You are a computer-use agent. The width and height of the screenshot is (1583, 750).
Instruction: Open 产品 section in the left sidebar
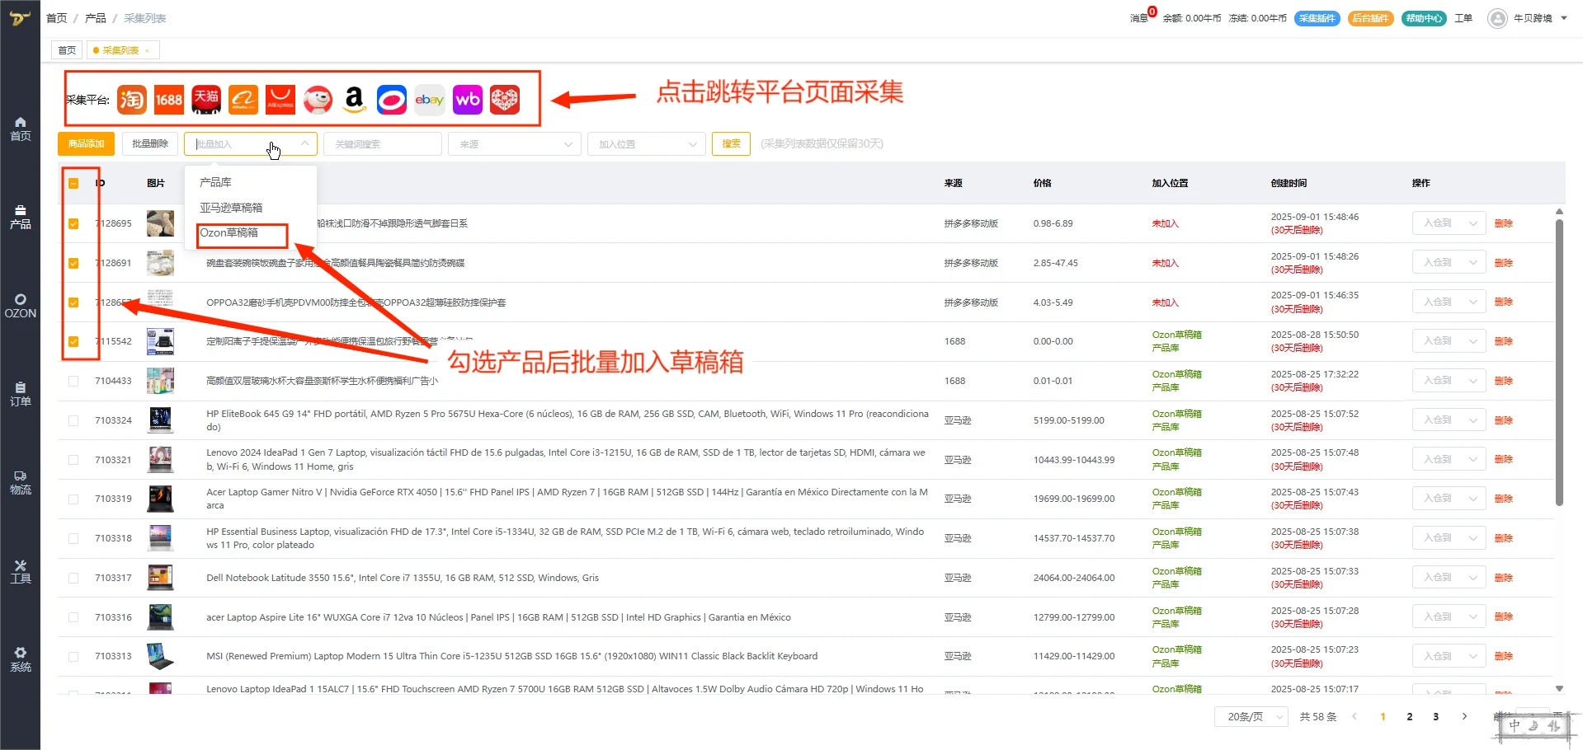coord(21,217)
